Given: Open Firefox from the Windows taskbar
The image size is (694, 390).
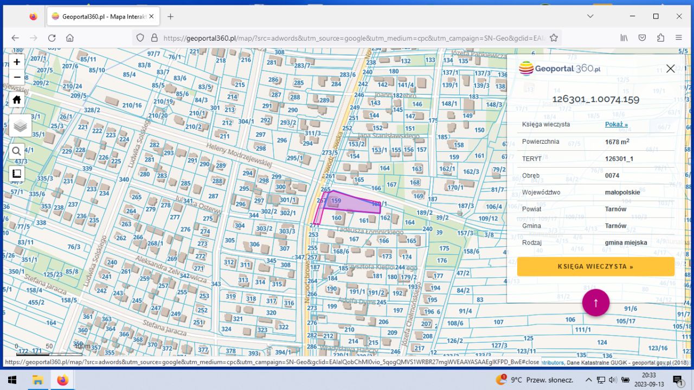Looking at the screenshot, I should [x=62, y=380].
